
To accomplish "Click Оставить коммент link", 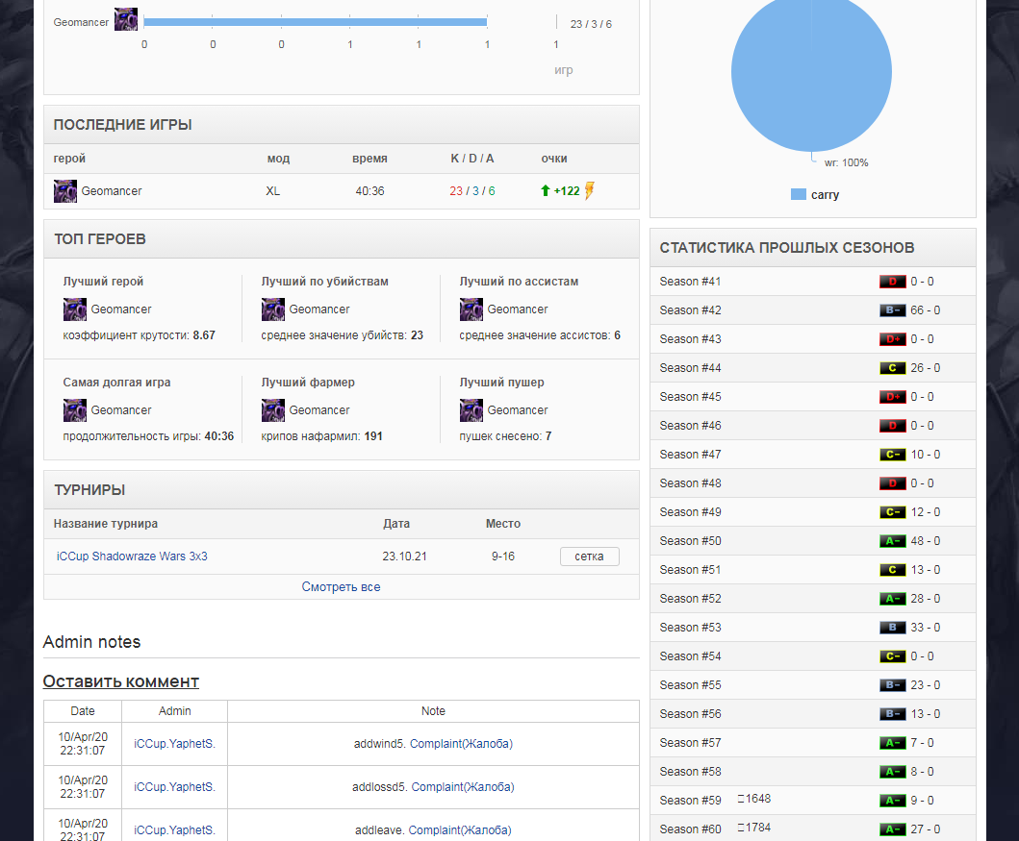I will [121, 681].
